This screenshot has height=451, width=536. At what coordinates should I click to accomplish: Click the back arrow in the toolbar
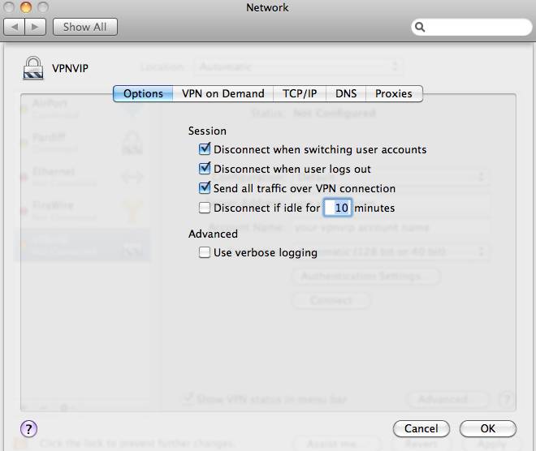14,27
